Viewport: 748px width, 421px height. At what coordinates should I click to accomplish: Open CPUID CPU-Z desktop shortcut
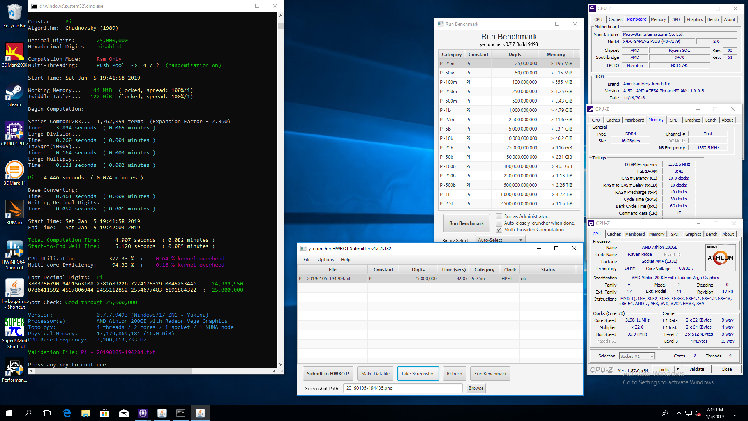[14, 134]
